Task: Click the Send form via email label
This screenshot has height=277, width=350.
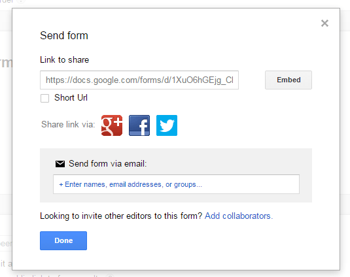Action: (107, 164)
